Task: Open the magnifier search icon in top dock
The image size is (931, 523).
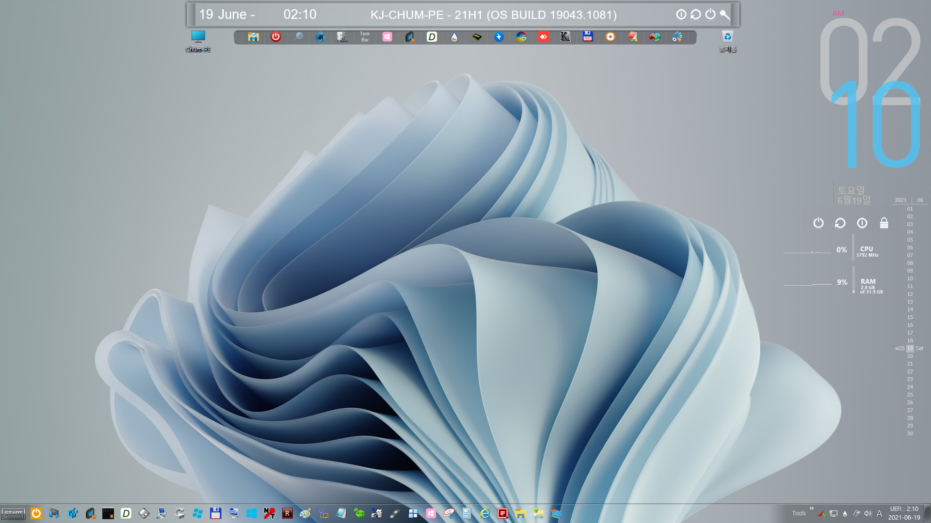Action: click(298, 37)
